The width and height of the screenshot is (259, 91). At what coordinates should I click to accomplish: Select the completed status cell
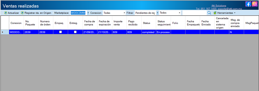[x=149, y=32]
